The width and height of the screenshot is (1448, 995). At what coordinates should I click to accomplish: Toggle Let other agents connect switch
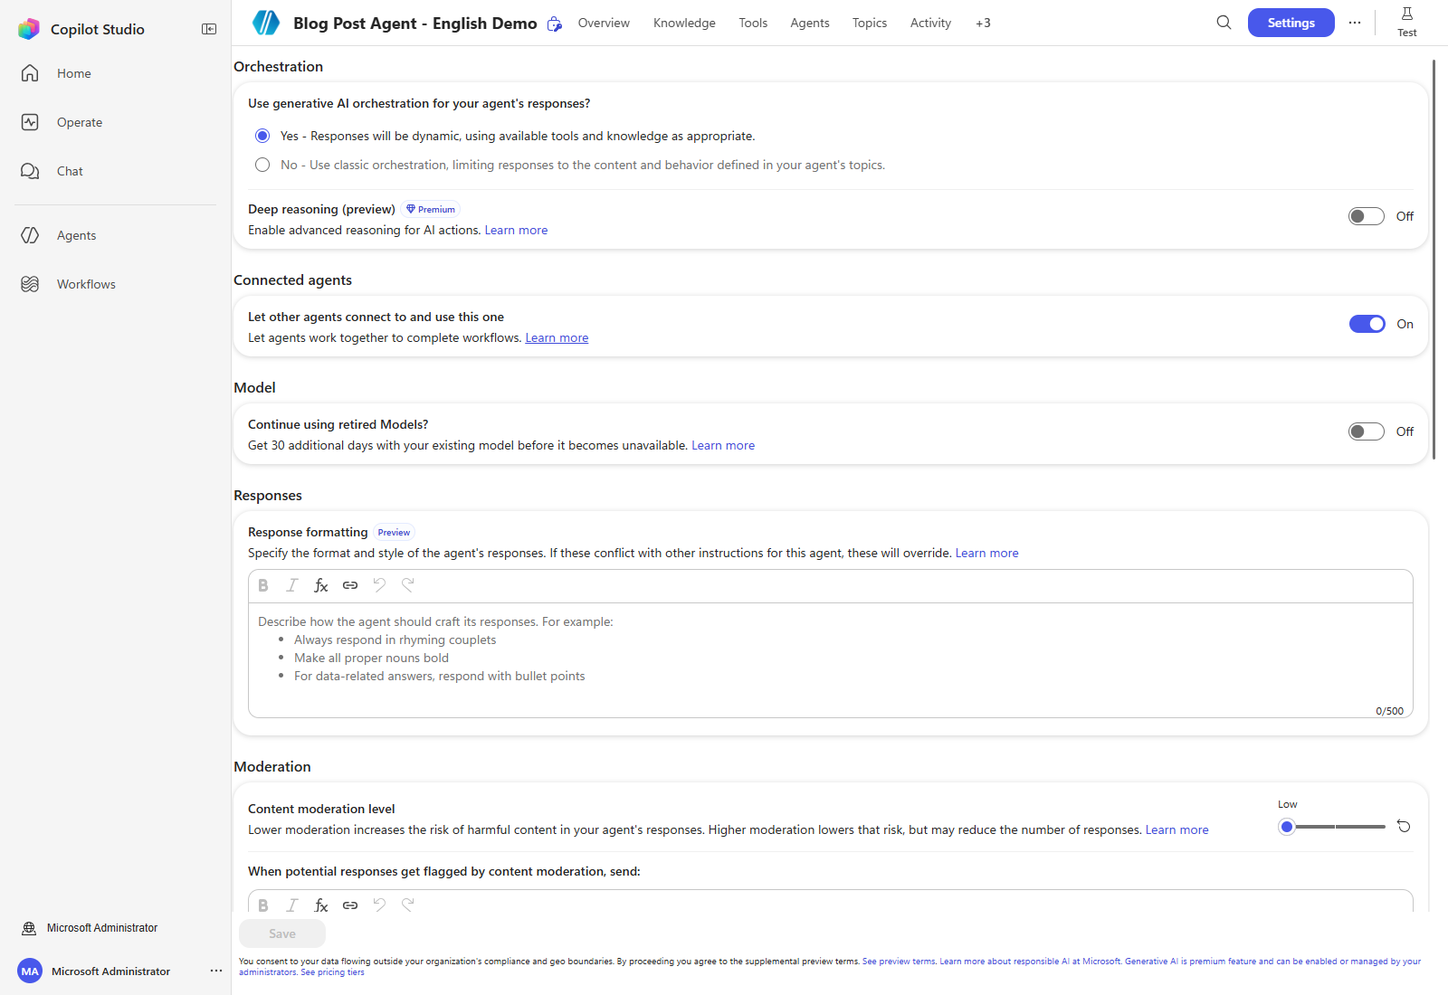(x=1367, y=324)
